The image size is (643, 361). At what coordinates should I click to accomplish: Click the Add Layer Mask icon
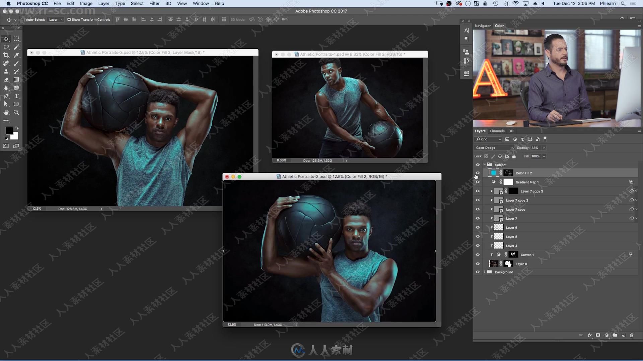click(x=599, y=336)
